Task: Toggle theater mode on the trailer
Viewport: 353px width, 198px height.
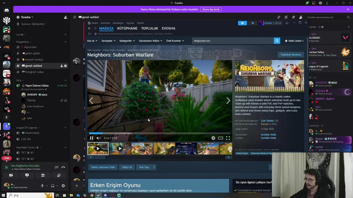Action: click(221, 138)
